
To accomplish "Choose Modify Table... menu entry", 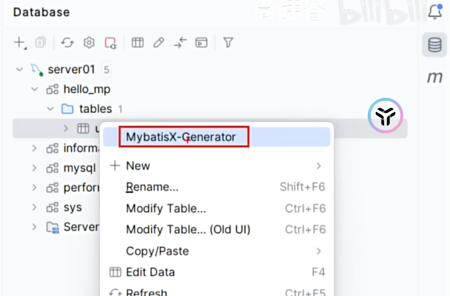I will [217, 208].
